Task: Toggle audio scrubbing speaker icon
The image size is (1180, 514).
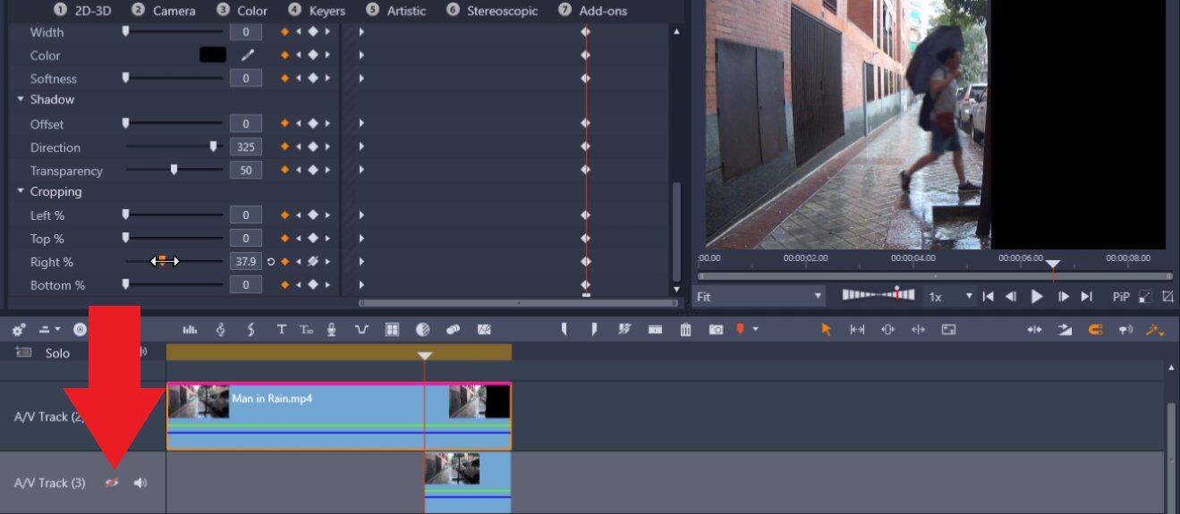Action: [1125, 330]
